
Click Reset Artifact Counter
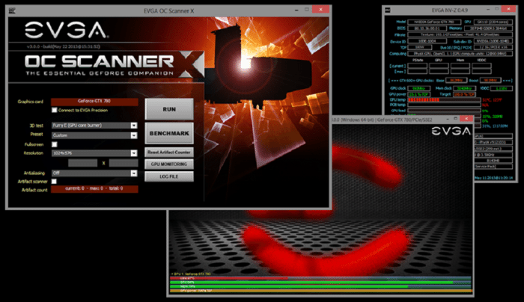(x=169, y=152)
